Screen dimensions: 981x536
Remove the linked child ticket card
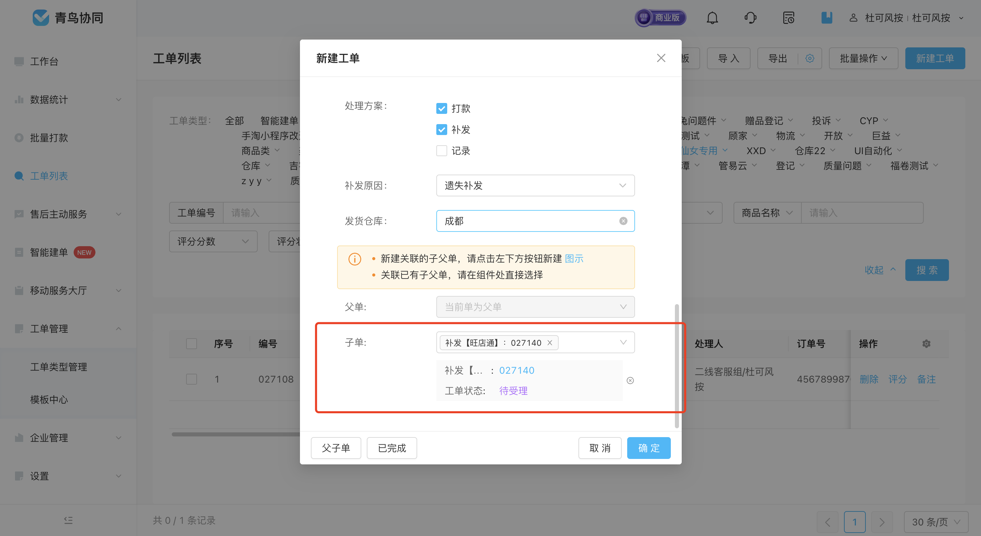pyautogui.click(x=630, y=381)
